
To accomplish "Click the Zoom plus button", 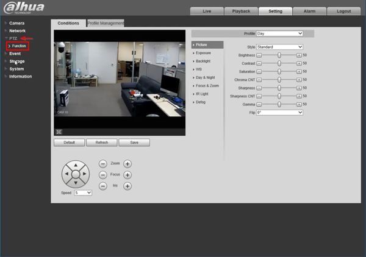I will (127, 164).
